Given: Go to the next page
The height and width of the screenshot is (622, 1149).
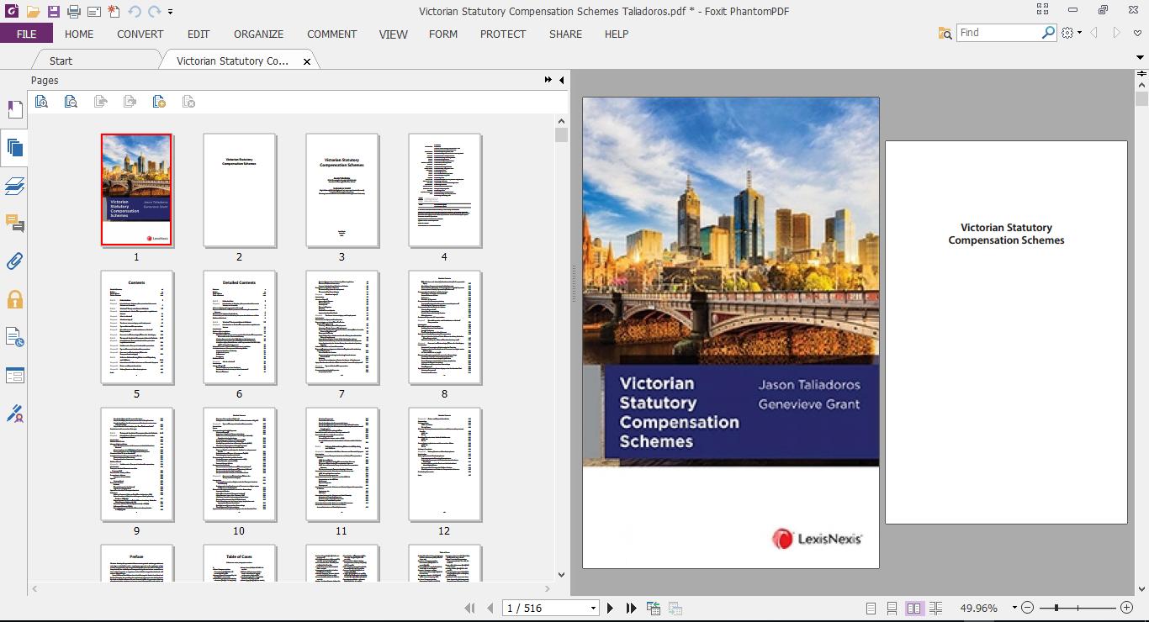Looking at the screenshot, I should pyautogui.click(x=611, y=608).
